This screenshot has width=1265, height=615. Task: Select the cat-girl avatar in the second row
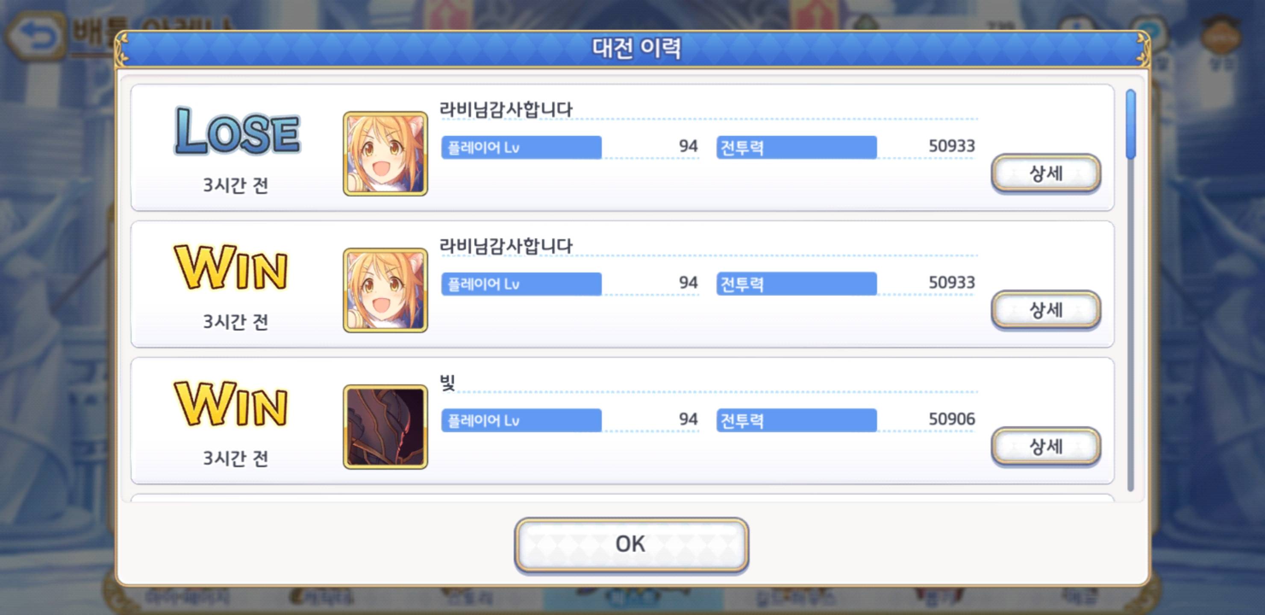tap(385, 290)
